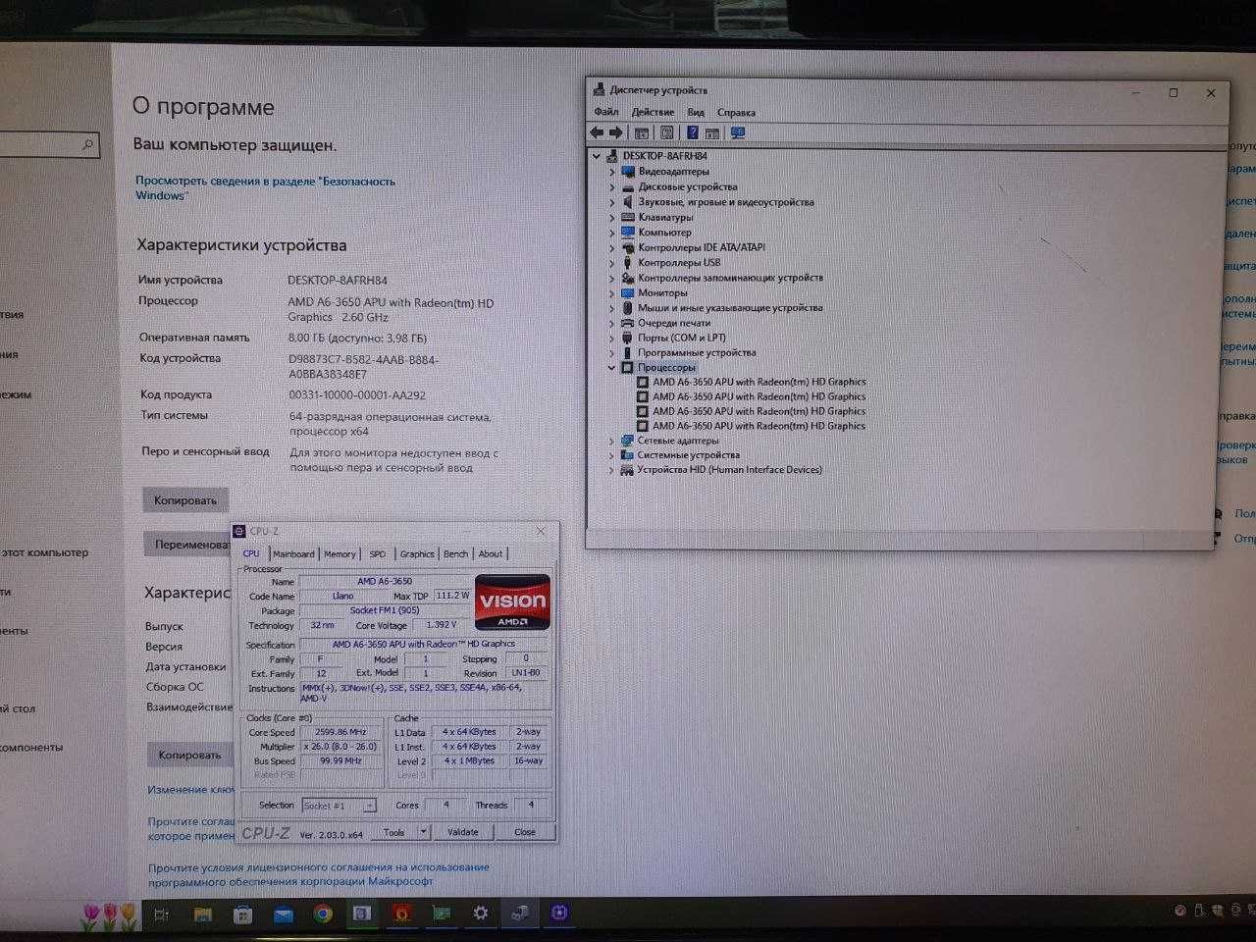The height and width of the screenshot is (942, 1256).
Task: Click the Мониторы category icon
Action: [628, 292]
